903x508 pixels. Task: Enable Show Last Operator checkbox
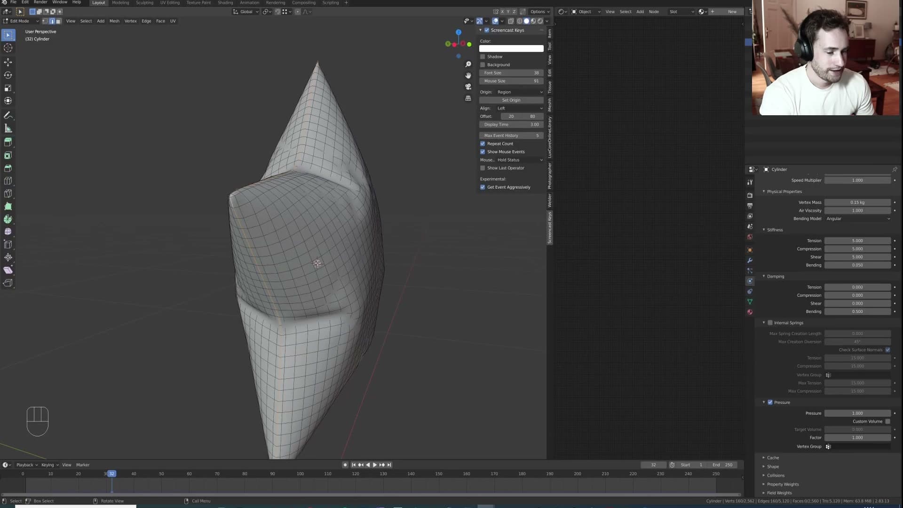pyautogui.click(x=483, y=168)
